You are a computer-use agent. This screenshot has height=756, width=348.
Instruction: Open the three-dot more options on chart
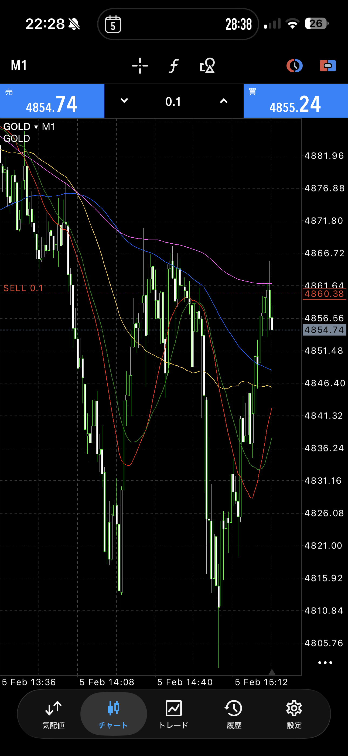coord(325,663)
